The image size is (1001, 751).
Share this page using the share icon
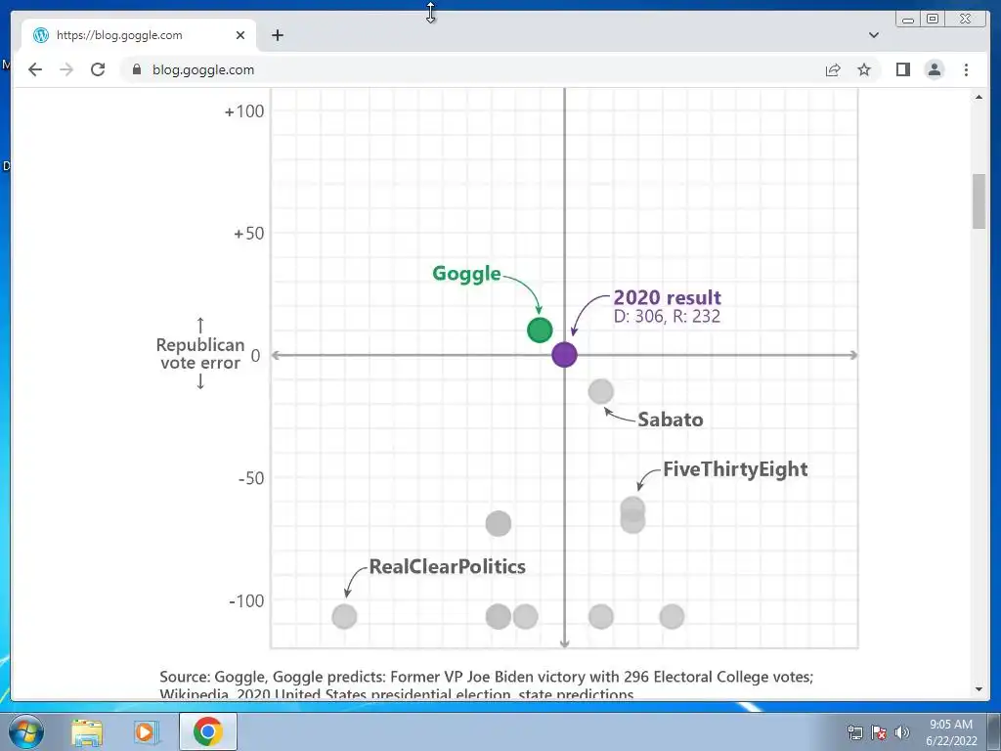[x=833, y=69]
